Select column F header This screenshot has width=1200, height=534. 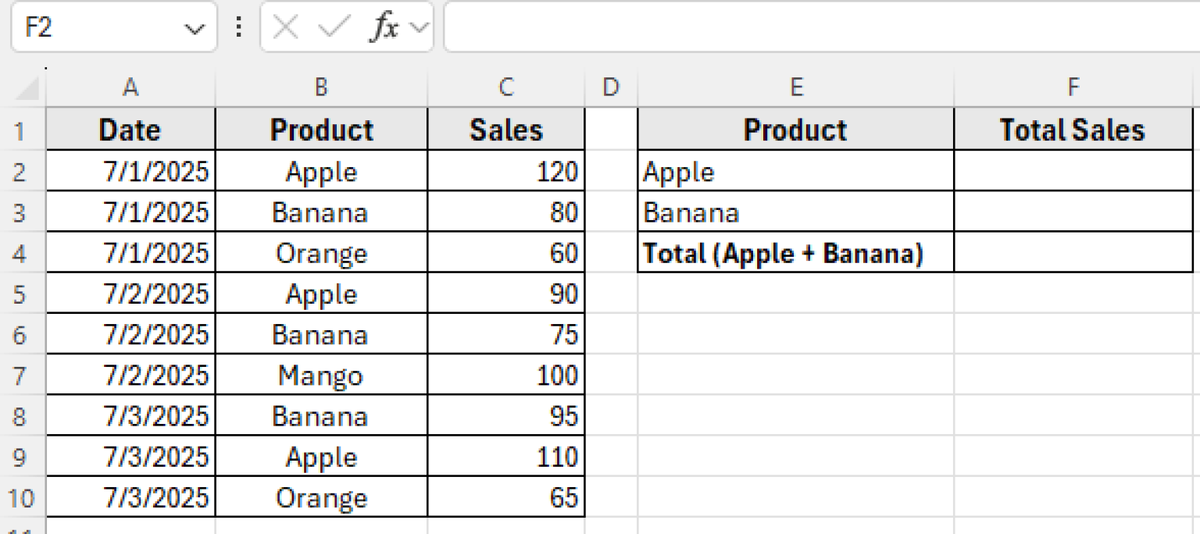[1073, 87]
